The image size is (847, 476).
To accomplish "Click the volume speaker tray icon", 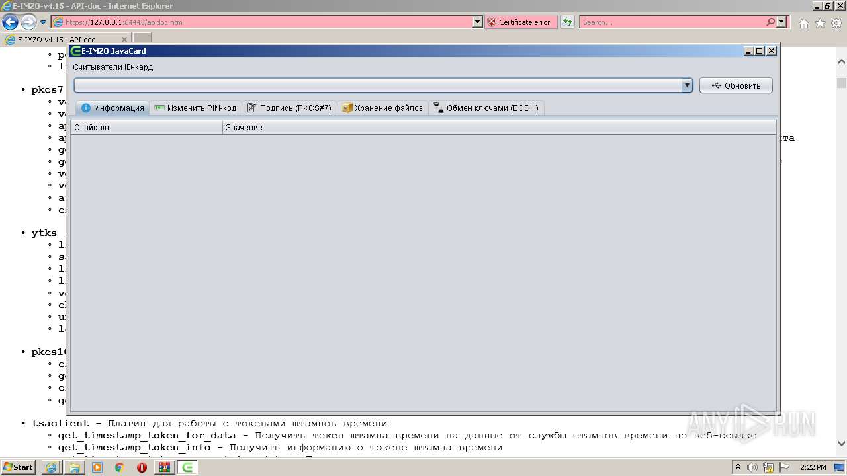I will click(752, 467).
